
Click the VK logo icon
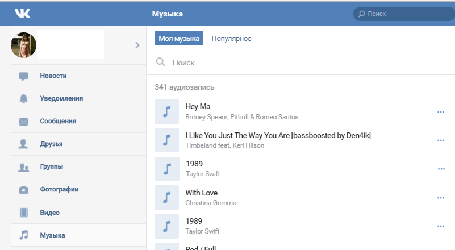(23, 14)
